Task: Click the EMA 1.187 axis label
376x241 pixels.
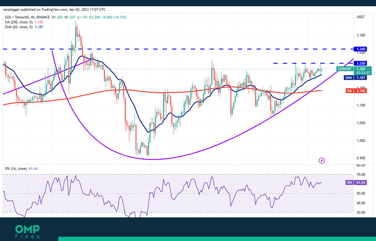Action: (355, 78)
